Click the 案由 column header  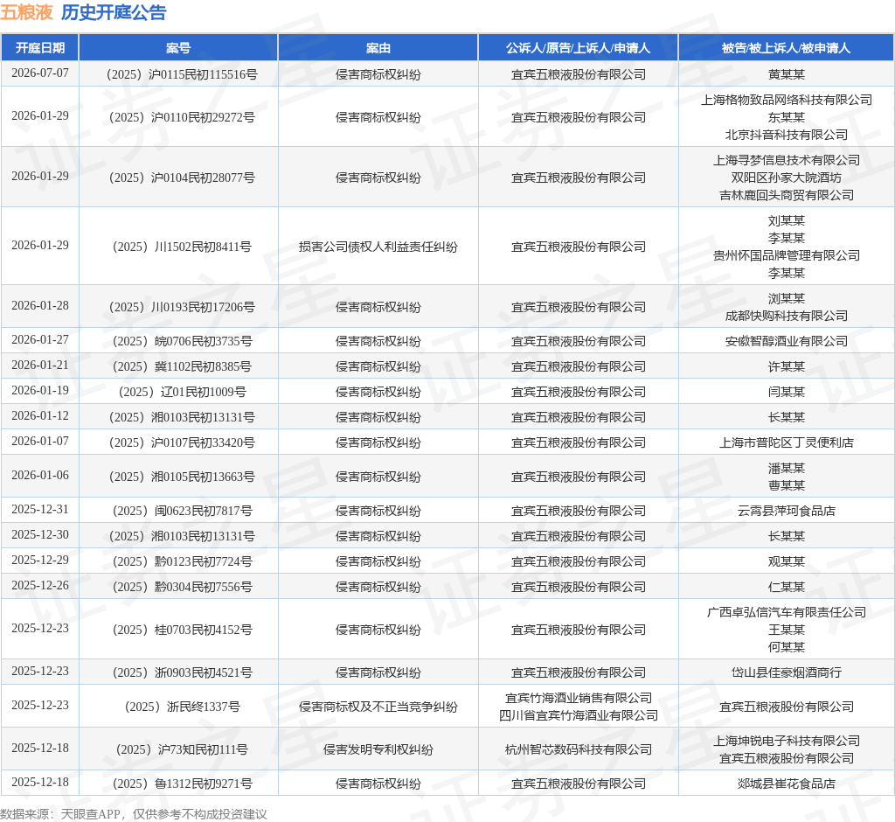[x=378, y=48]
